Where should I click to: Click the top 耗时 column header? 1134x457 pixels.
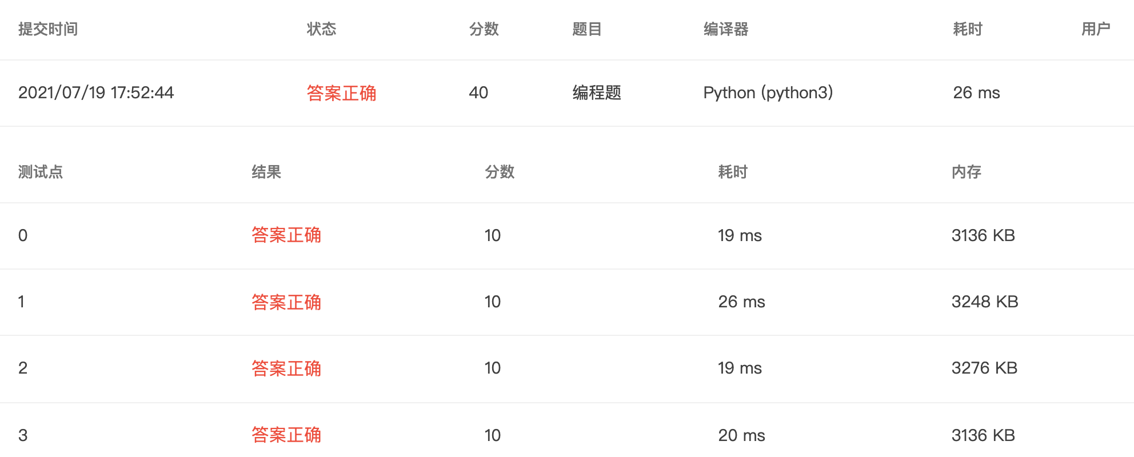[x=968, y=29]
